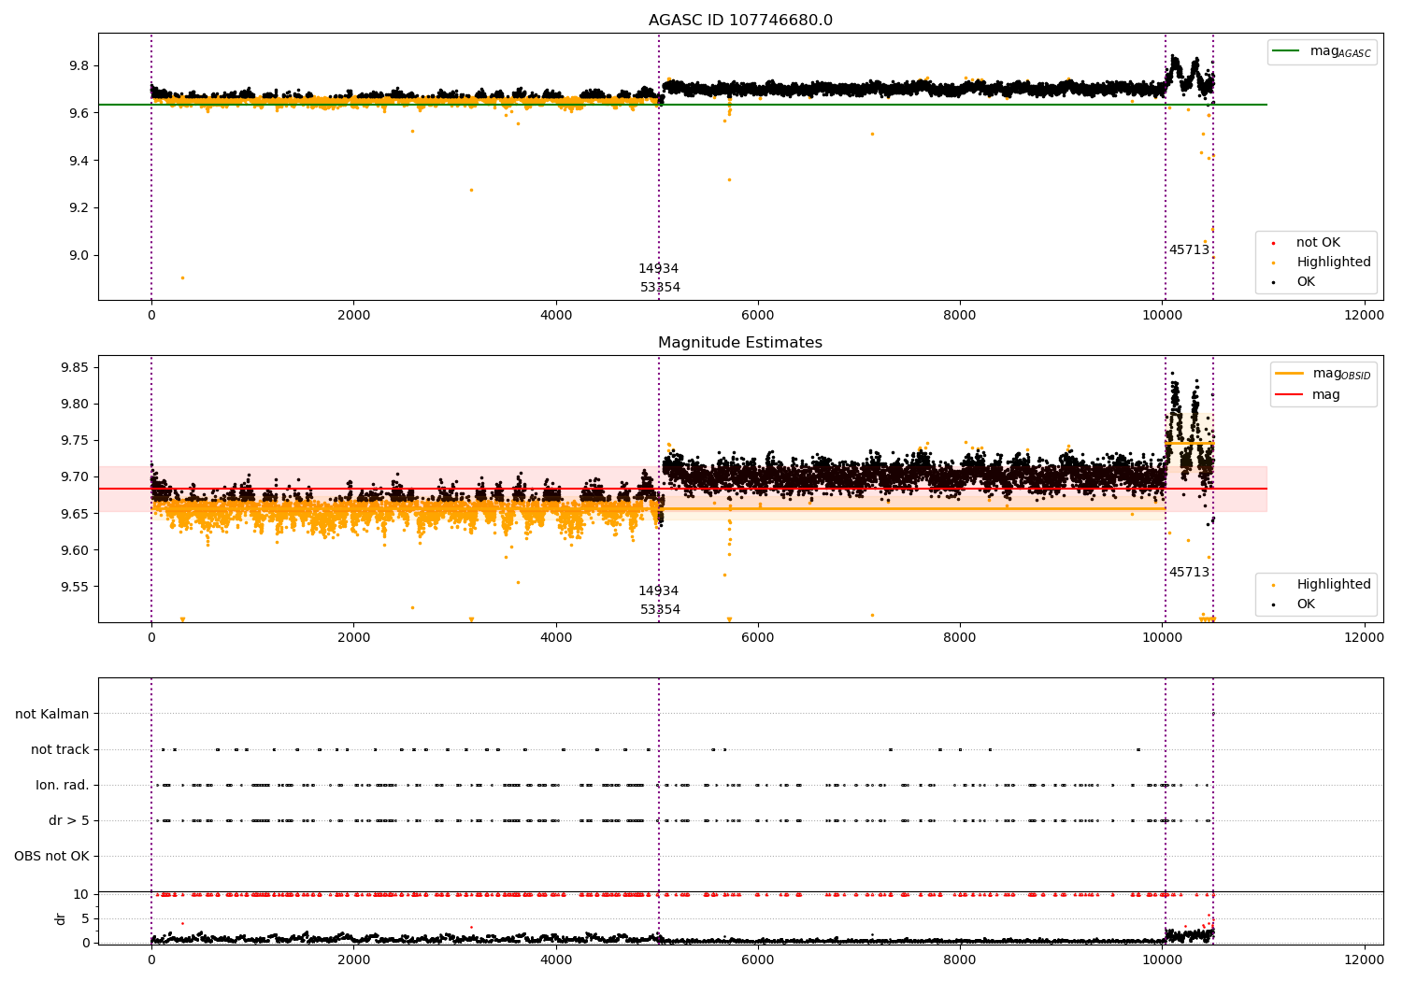Screen dimensions: 1402x981
Task: Click the 9.55 y-axis tick on middle plot
Action: [x=75, y=587]
